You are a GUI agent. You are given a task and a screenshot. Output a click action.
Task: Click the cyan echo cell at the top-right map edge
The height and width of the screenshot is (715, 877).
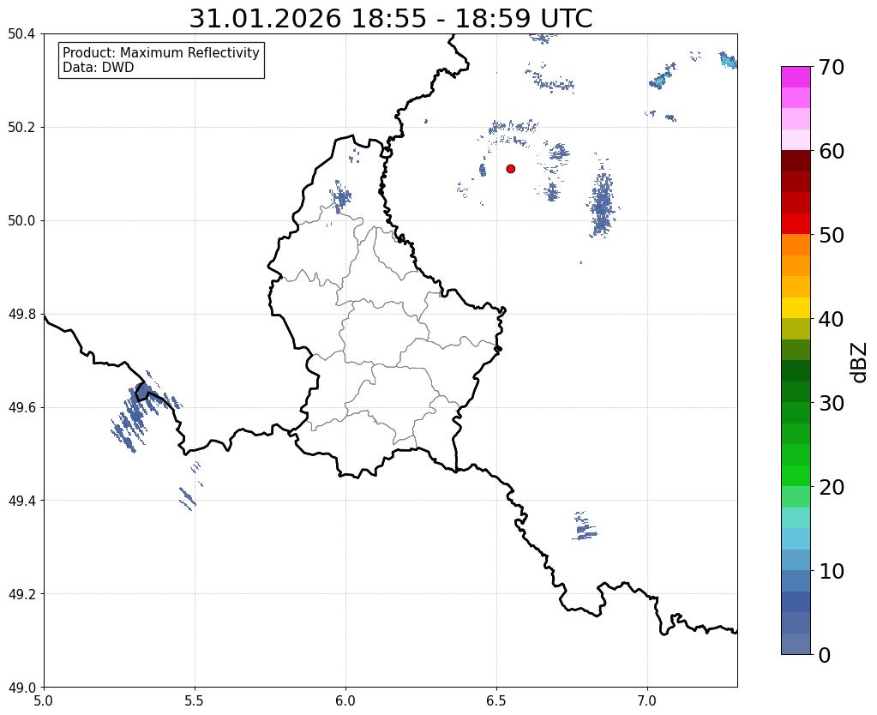pyautogui.click(x=729, y=60)
